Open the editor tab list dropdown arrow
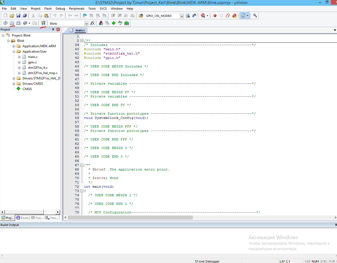The image size is (337, 263). click(335, 30)
